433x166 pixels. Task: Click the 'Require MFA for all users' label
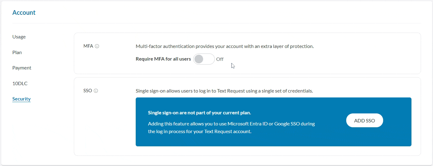[x=163, y=59]
